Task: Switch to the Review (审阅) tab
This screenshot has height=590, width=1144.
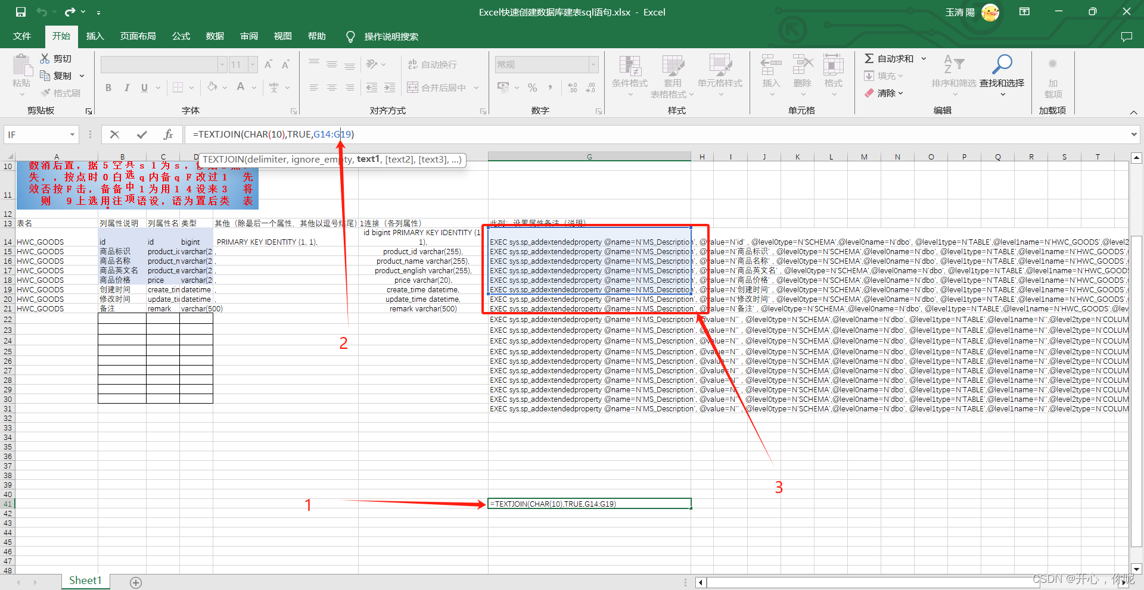Action: 248,36
